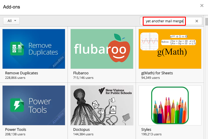Click the g(Math) for Sheets title

coord(157,73)
